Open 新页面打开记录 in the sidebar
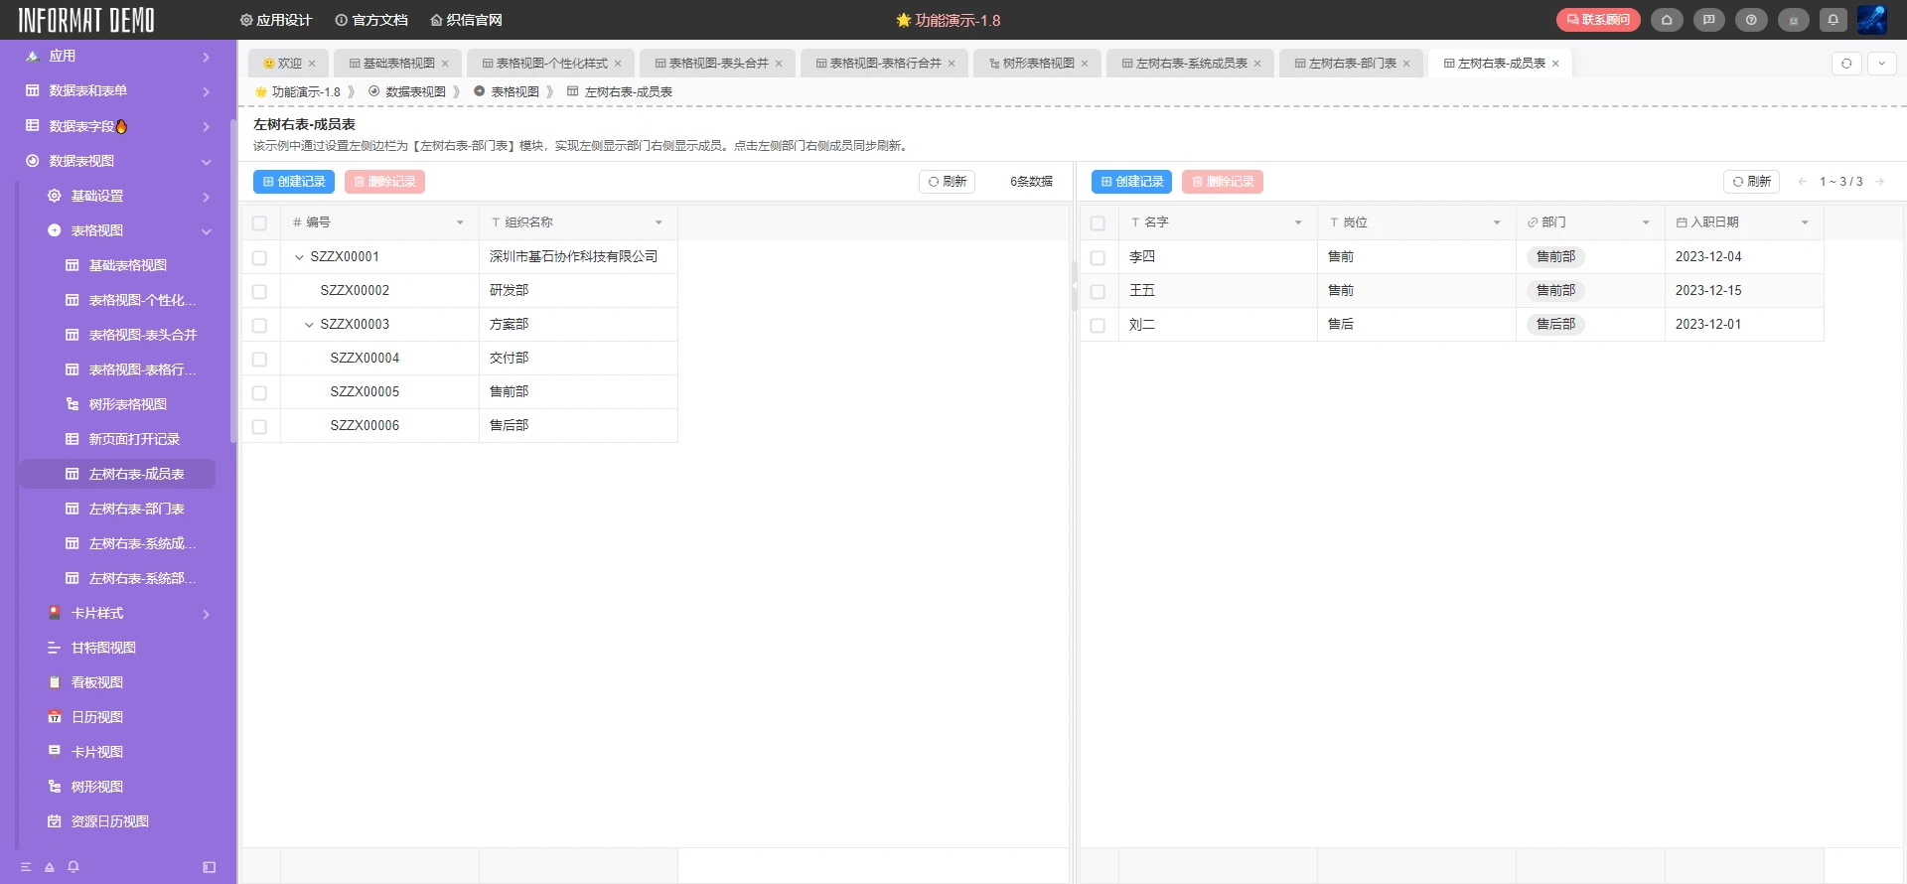The width and height of the screenshot is (1907, 884). (x=134, y=439)
